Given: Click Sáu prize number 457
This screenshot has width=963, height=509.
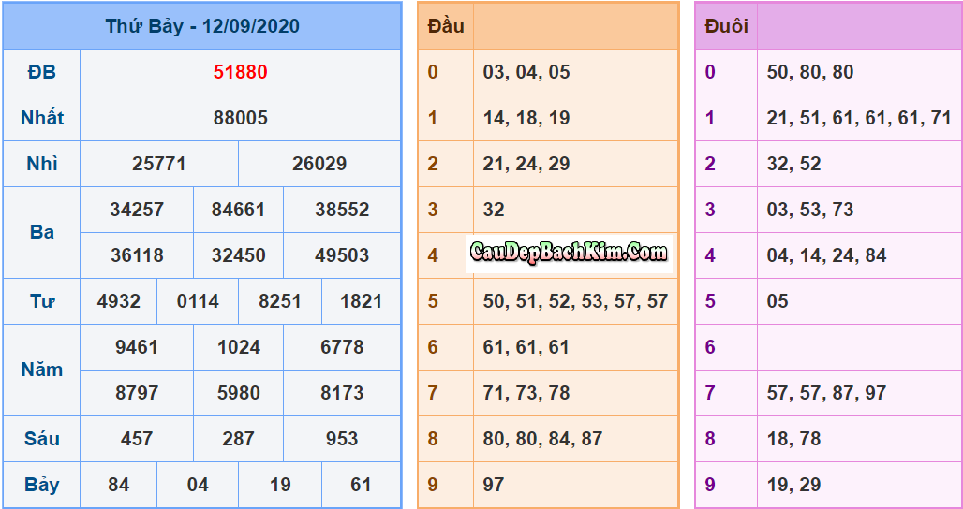Looking at the screenshot, I should (x=137, y=439).
